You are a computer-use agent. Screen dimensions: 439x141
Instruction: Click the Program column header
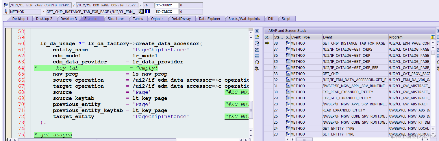[x=409, y=37]
